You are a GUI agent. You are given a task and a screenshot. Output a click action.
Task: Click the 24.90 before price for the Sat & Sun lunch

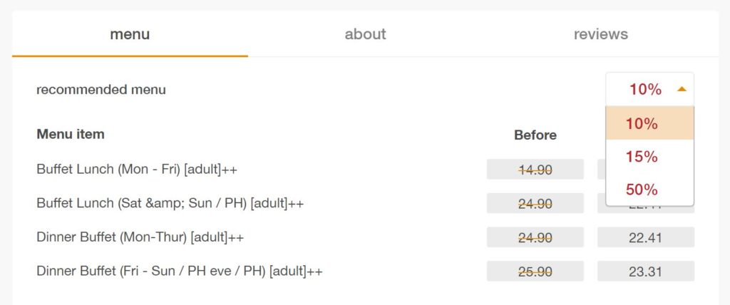pyautogui.click(x=535, y=203)
